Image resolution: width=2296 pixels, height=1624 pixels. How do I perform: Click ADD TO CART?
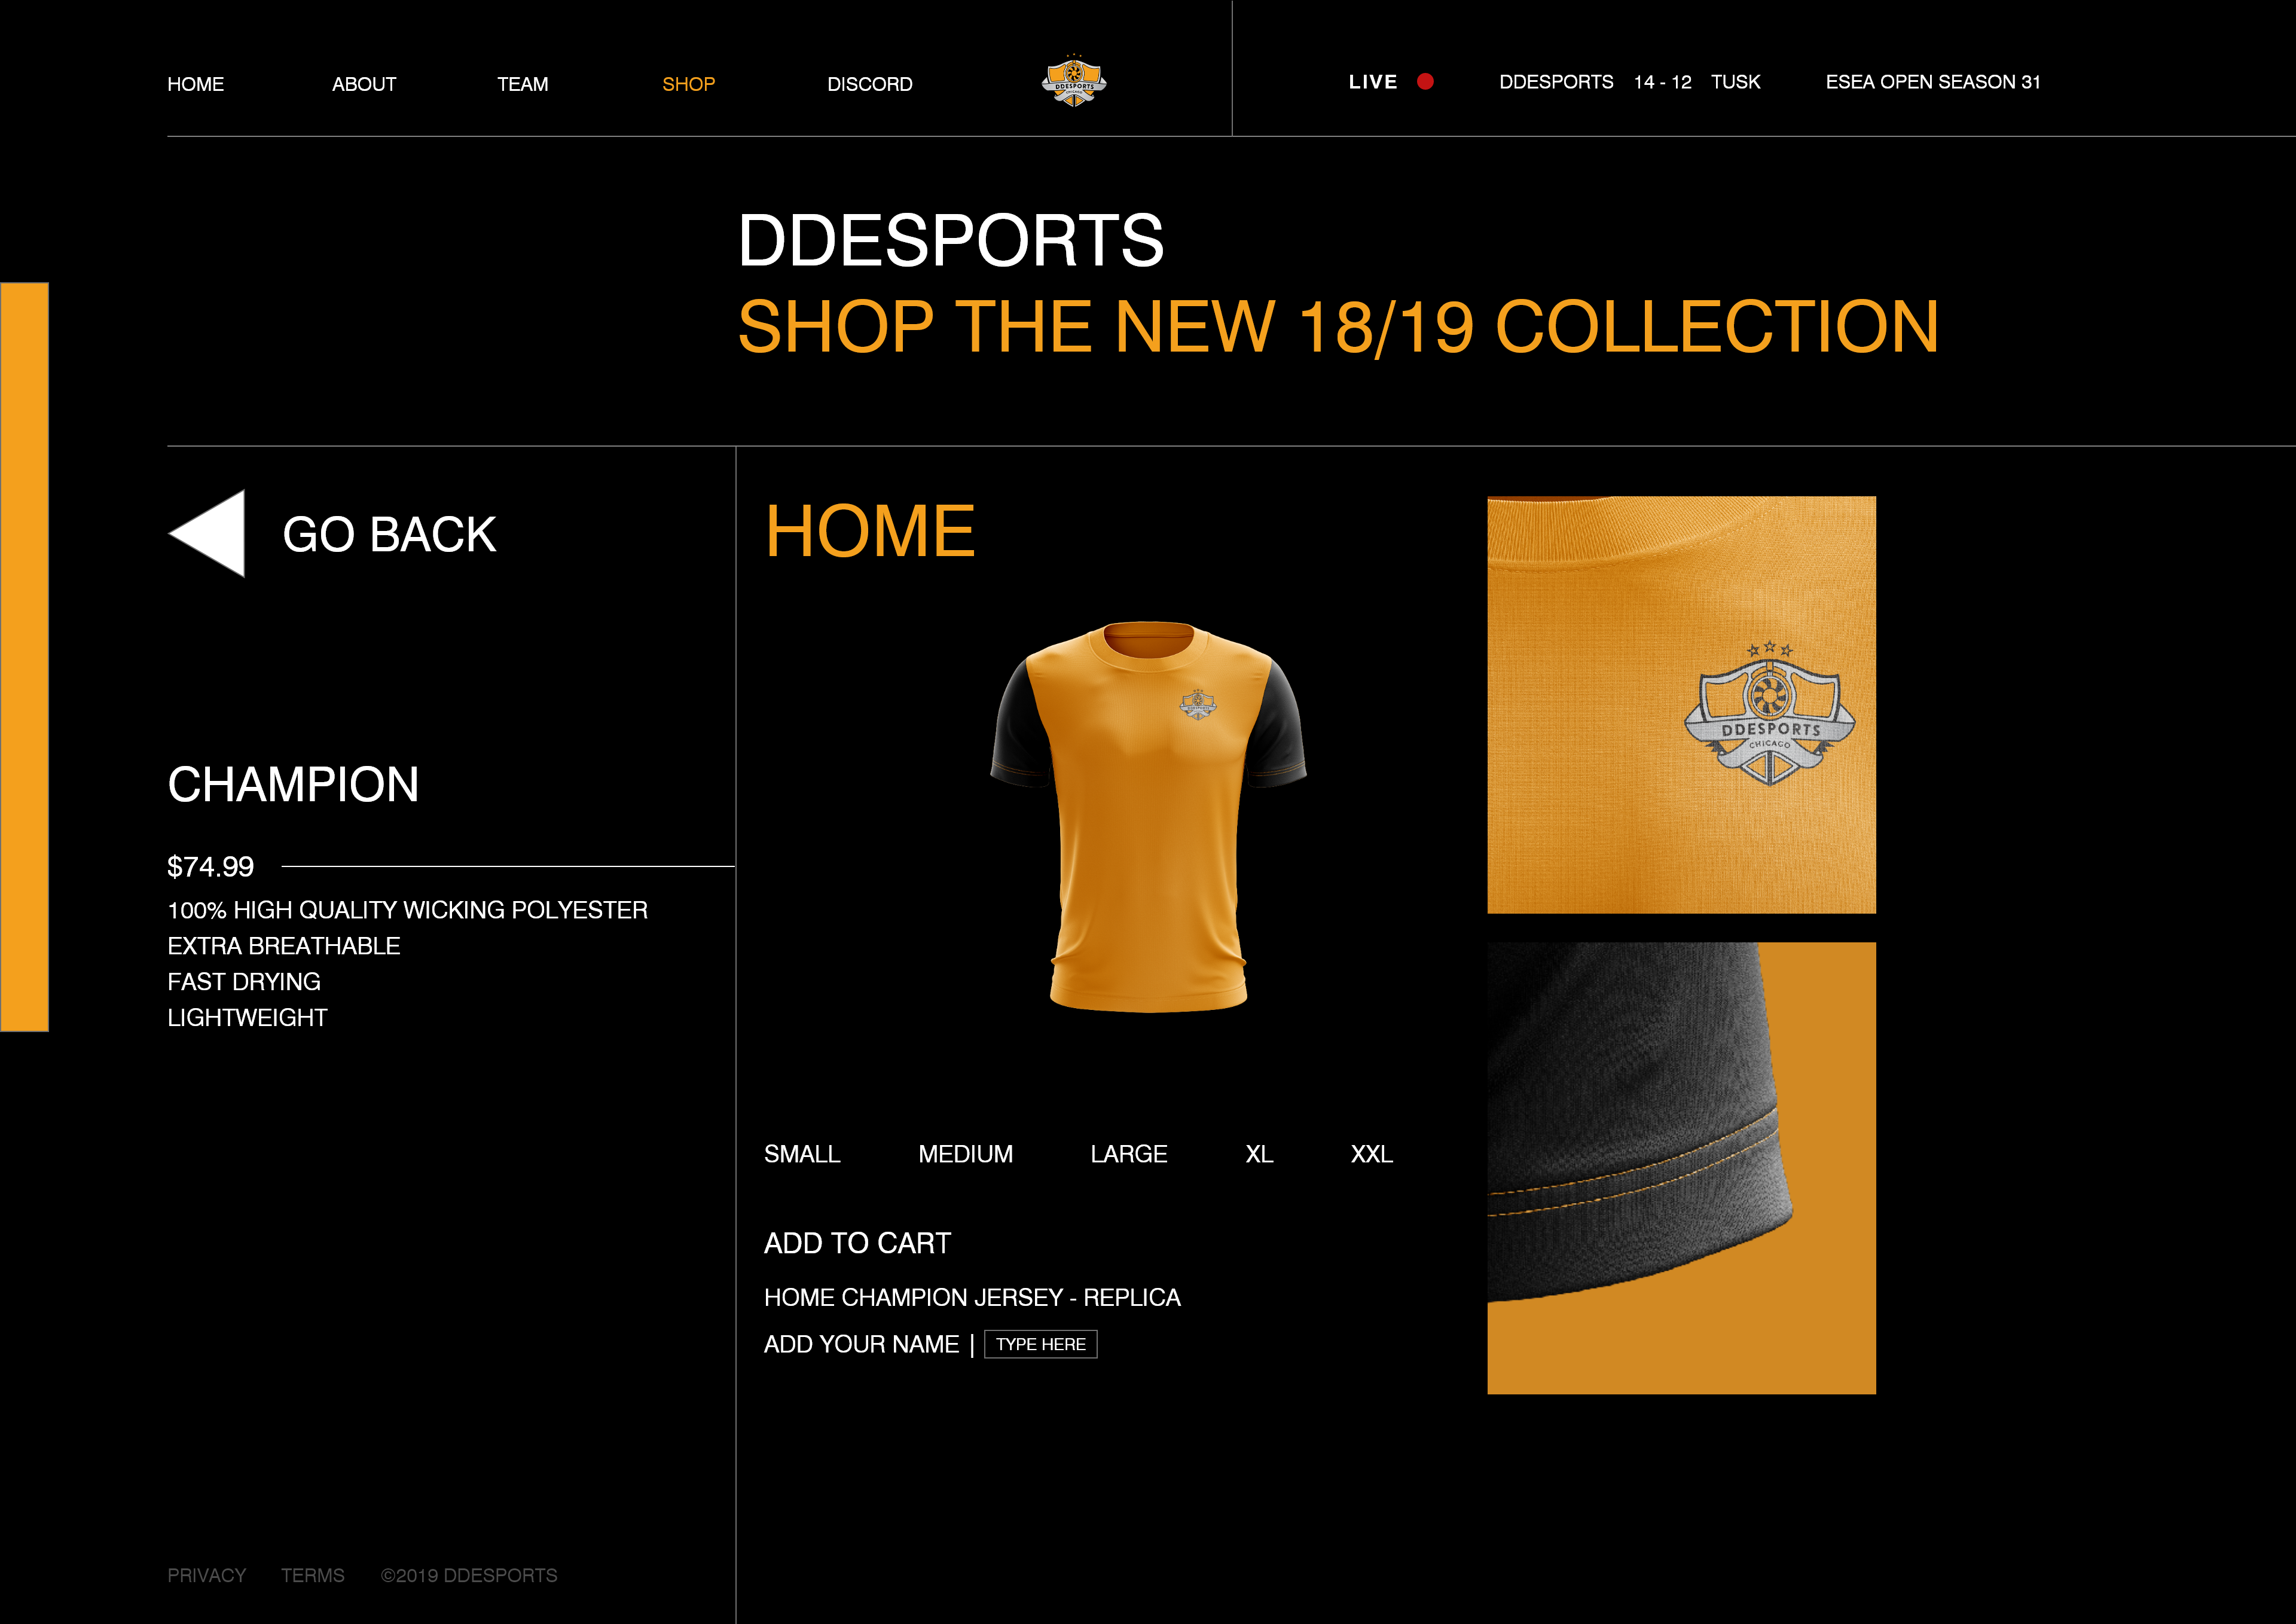pyautogui.click(x=857, y=1243)
